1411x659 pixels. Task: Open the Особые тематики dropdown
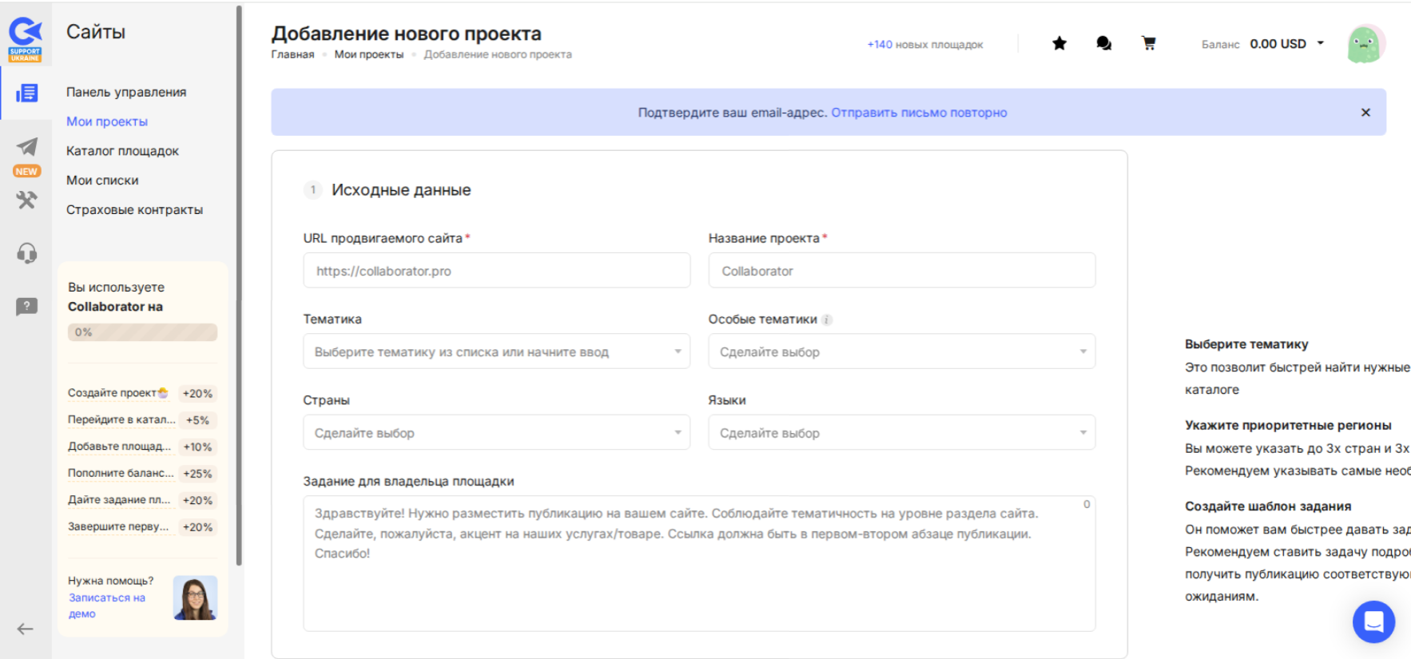click(x=901, y=351)
